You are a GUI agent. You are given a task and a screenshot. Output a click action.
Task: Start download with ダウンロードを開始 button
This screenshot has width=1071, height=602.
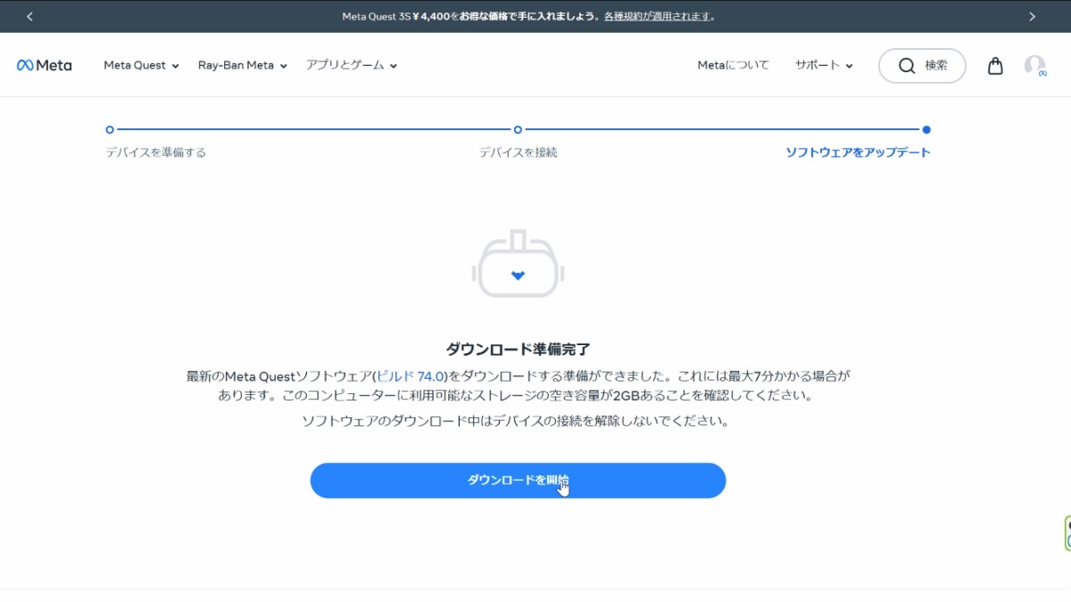coord(518,481)
